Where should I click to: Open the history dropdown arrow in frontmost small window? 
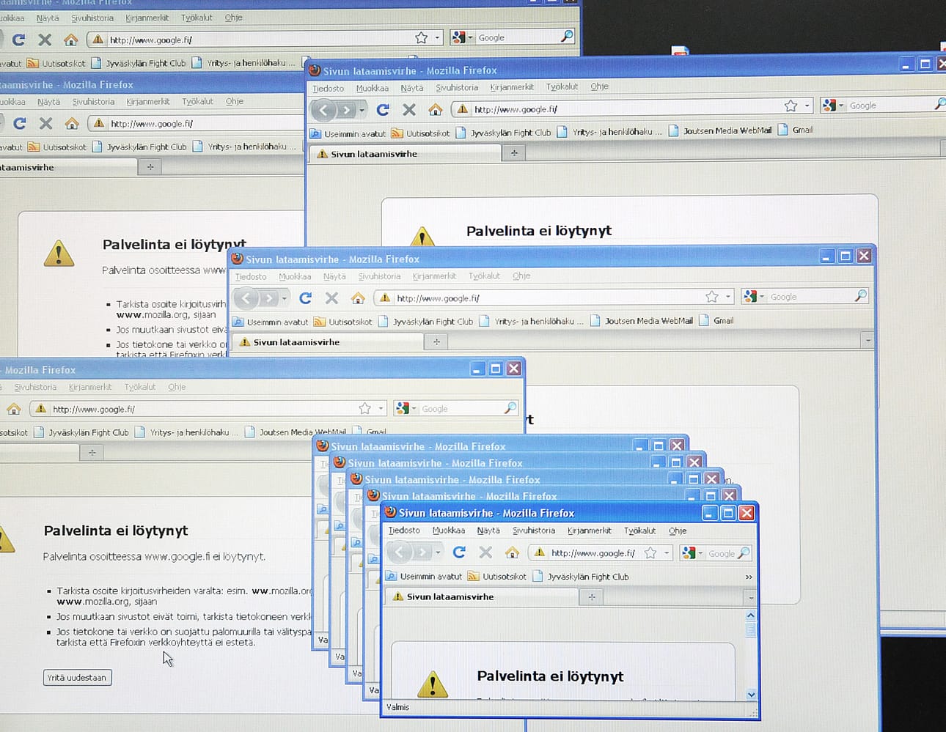pos(438,552)
